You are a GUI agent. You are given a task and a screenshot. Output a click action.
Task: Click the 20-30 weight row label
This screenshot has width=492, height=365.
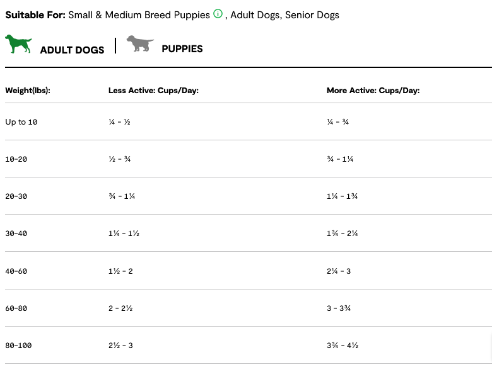tap(16, 196)
